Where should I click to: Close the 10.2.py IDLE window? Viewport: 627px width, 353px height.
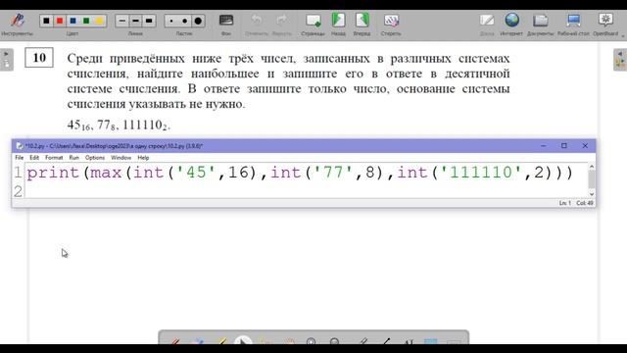coord(585,146)
